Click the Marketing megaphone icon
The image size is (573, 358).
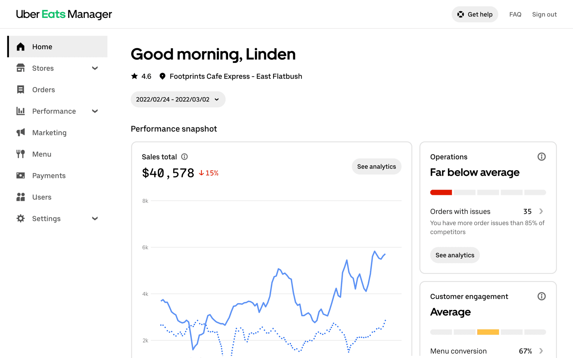click(21, 132)
